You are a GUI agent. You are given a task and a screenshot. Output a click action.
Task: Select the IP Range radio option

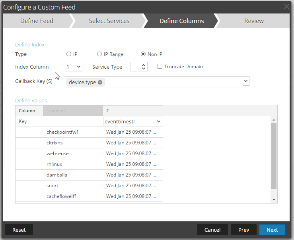pyautogui.click(x=99, y=54)
